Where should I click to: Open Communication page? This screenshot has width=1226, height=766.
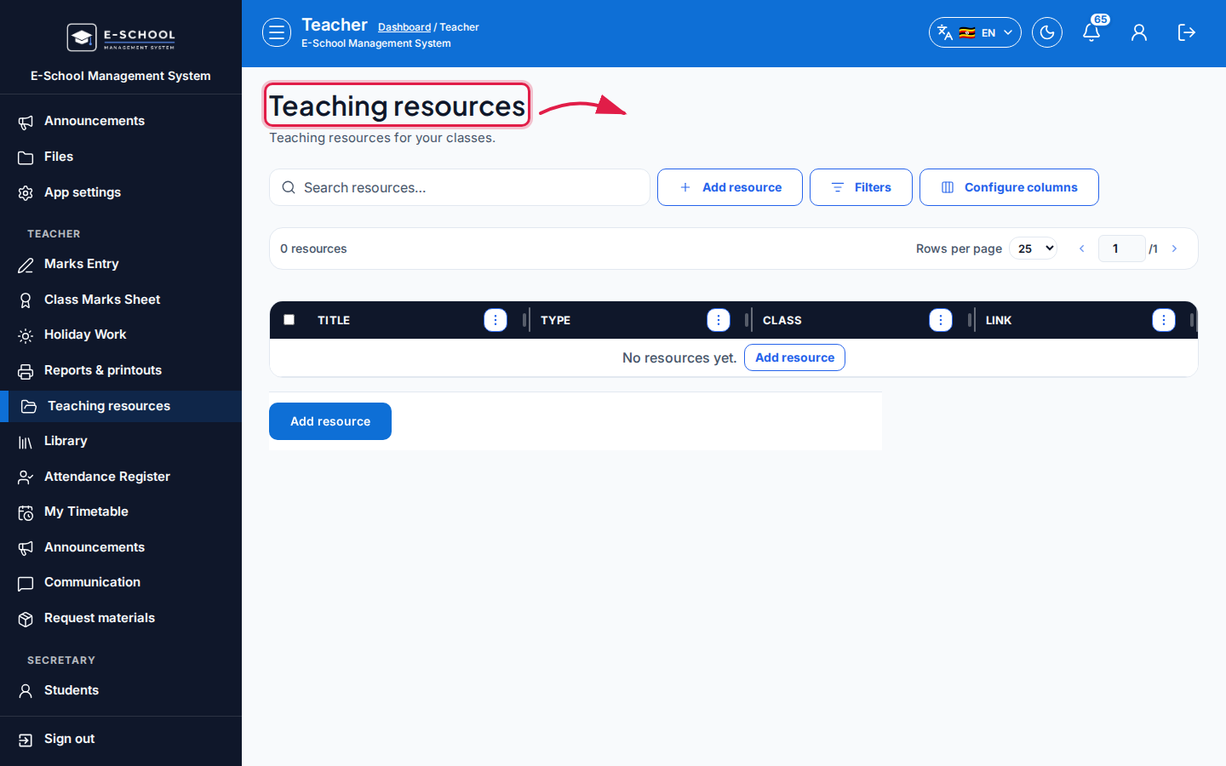121,582
